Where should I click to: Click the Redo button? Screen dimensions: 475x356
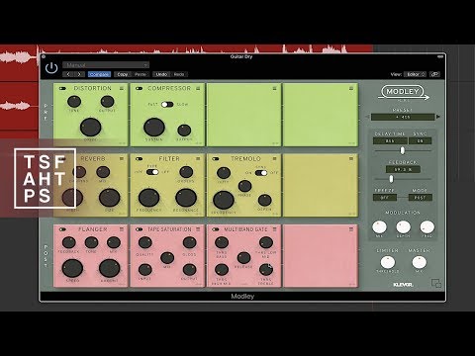[179, 74]
